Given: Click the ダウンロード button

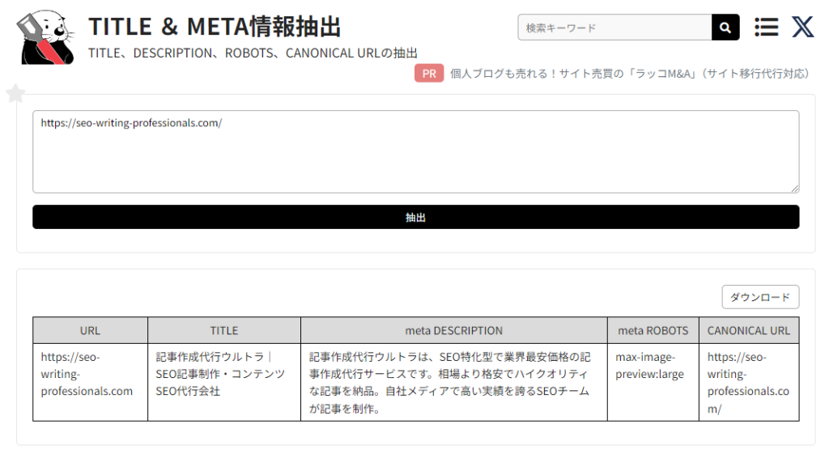Looking at the screenshot, I should 760,297.
